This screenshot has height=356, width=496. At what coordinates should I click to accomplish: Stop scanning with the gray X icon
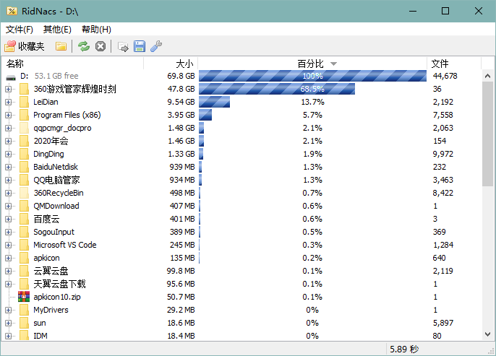pyautogui.click(x=101, y=46)
